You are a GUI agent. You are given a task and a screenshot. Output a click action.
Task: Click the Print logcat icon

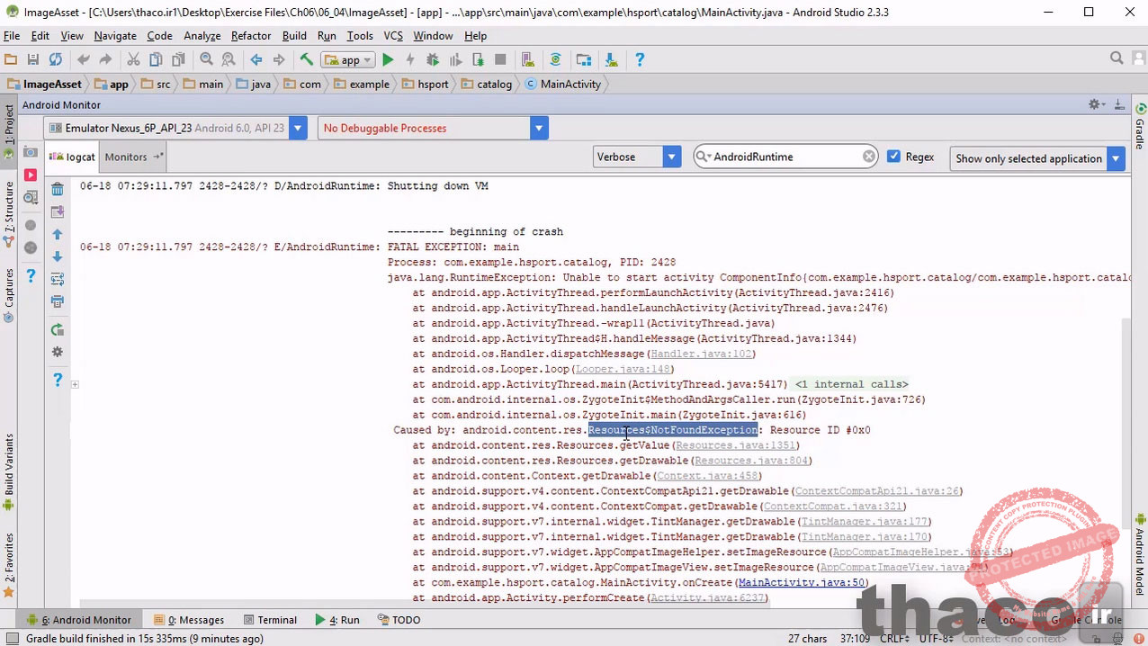click(x=58, y=301)
